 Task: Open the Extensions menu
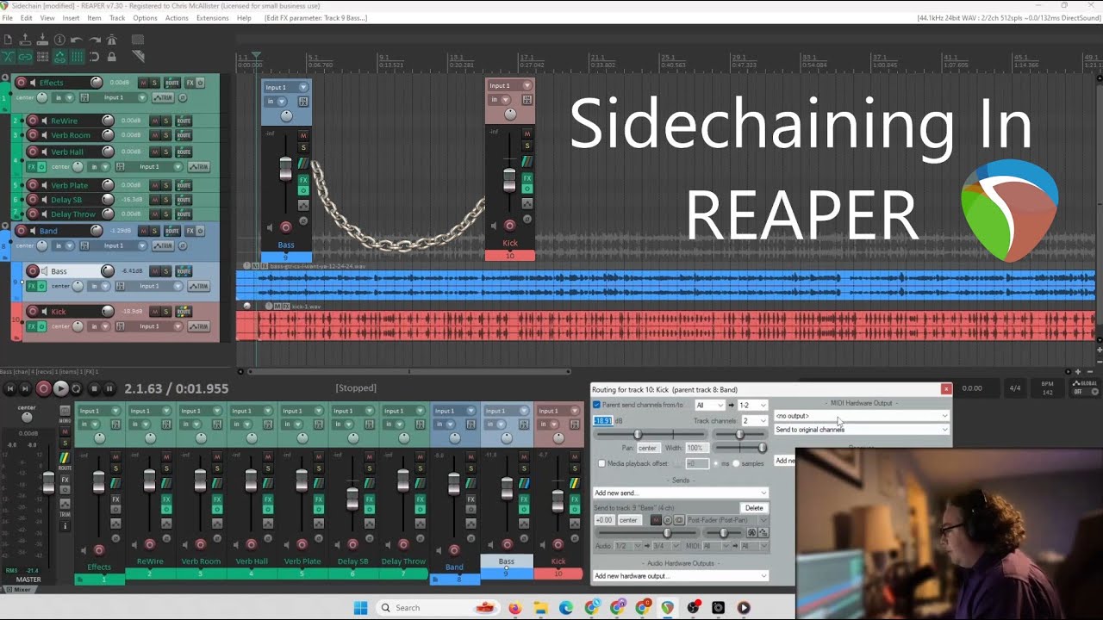click(x=213, y=18)
